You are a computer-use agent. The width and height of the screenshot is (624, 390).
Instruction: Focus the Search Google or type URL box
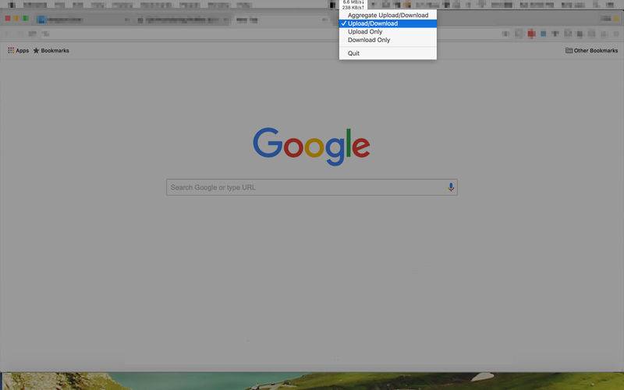pos(311,187)
